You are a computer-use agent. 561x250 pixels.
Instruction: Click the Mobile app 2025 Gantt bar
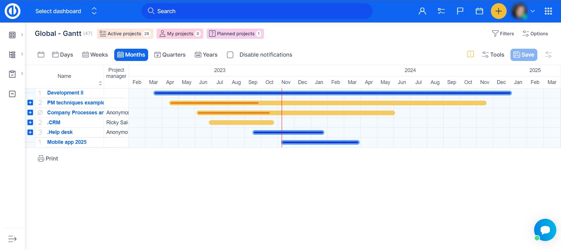click(320, 142)
